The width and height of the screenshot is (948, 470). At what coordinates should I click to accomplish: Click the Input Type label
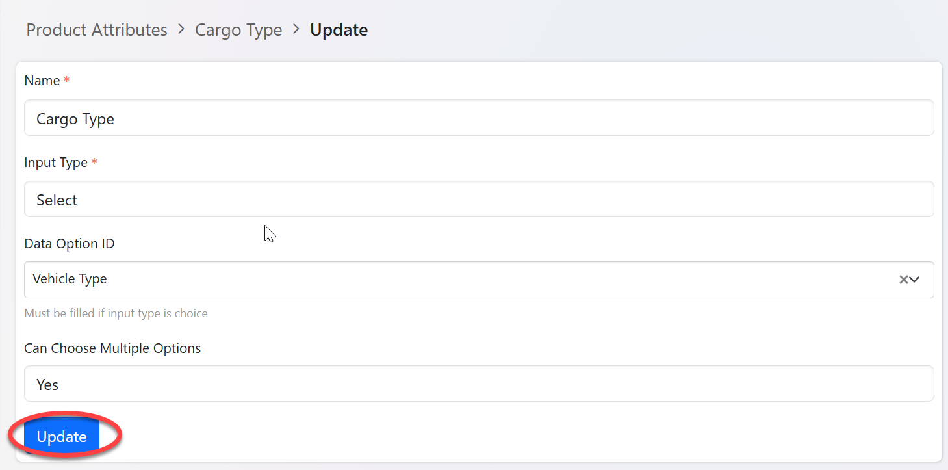click(56, 163)
